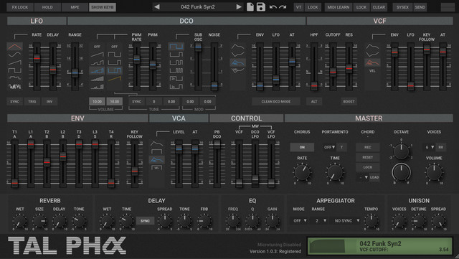Image resolution: width=459 pixels, height=259 pixels.
Task: Click the chord REC button
Action: coord(368,147)
